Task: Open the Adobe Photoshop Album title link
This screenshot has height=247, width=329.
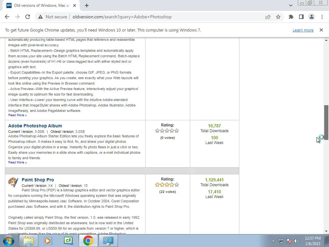Action: click(x=35, y=126)
